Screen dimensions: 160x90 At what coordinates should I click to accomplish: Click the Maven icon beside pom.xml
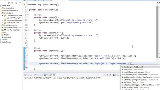click(3, 37)
